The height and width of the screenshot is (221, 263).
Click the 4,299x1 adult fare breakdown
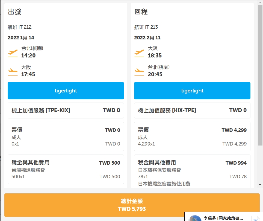pos(146,144)
